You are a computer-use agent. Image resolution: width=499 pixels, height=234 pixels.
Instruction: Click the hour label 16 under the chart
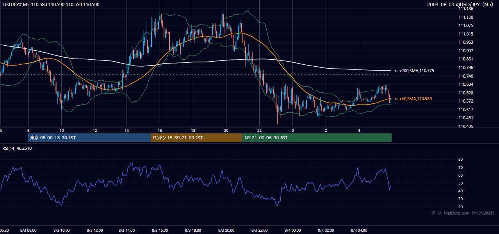(x=160, y=130)
